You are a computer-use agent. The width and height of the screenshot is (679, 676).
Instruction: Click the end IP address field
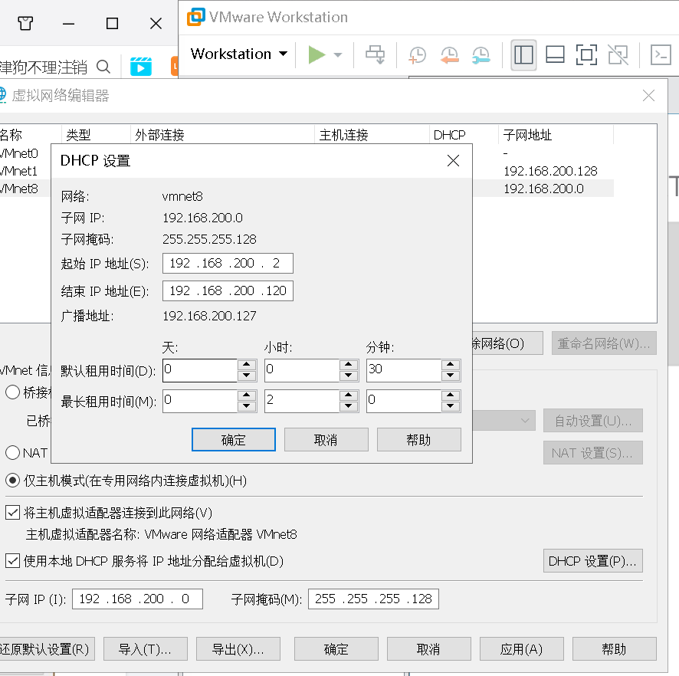pyautogui.click(x=228, y=290)
